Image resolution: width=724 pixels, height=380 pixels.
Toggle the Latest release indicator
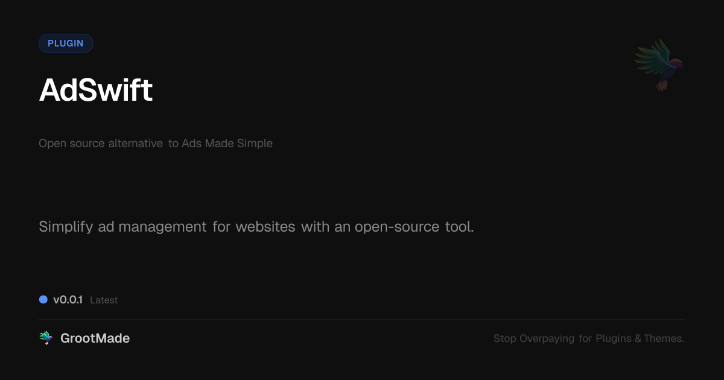pyautogui.click(x=104, y=300)
